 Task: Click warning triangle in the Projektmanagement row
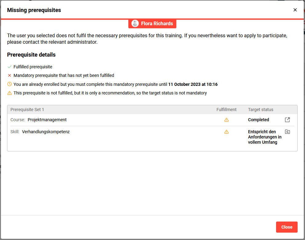[x=227, y=120]
